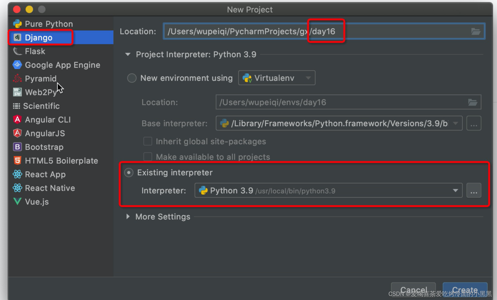Click Project Interpreter: Python 3.9 heading
Viewport: 497px width, 300px height.
pyautogui.click(x=196, y=54)
